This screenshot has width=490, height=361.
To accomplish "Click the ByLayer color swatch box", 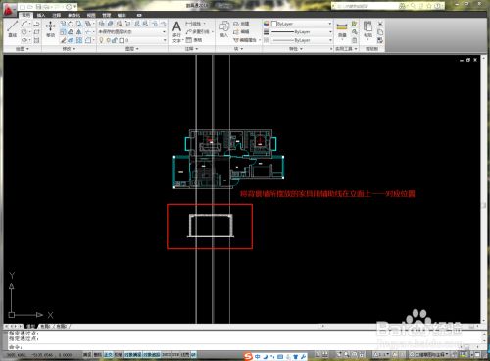I will click(x=274, y=24).
